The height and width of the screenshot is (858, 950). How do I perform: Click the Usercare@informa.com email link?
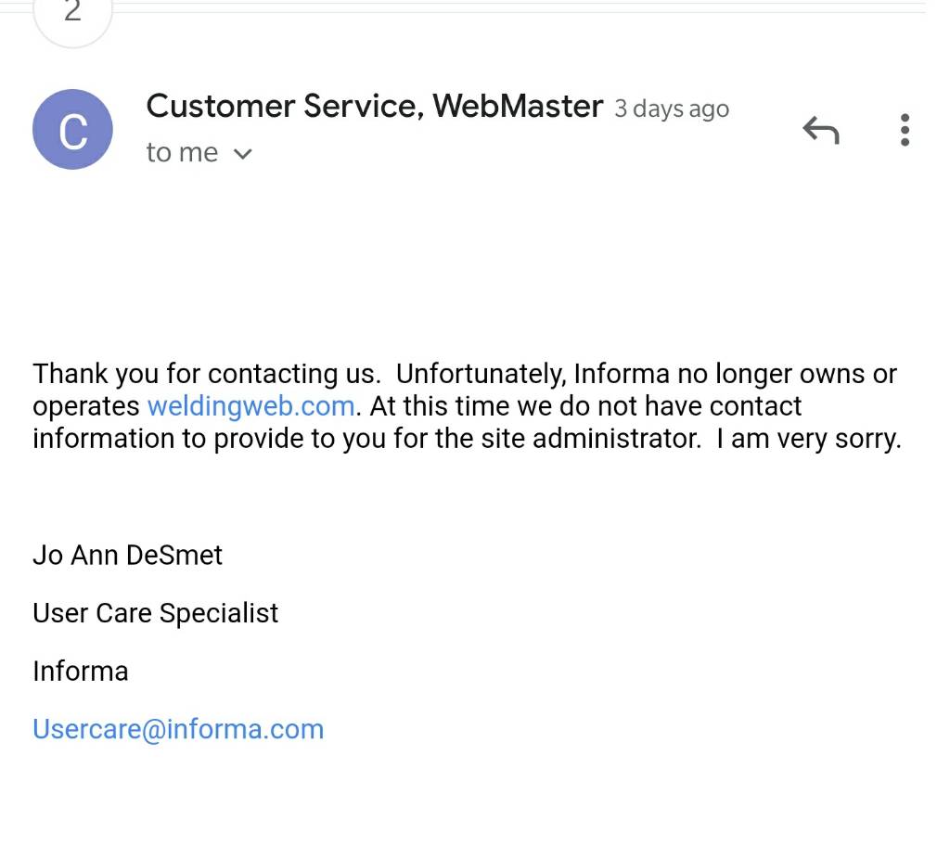[178, 729]
